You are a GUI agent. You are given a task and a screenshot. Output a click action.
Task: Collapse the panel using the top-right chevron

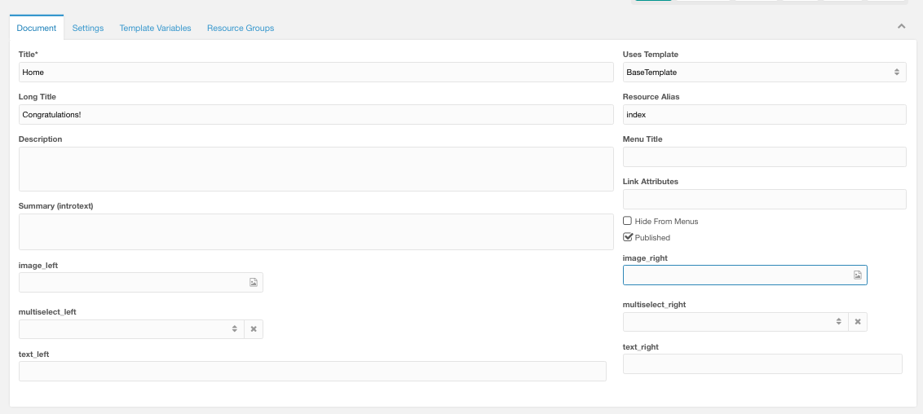pyautogui.click(x=901, y=26)
